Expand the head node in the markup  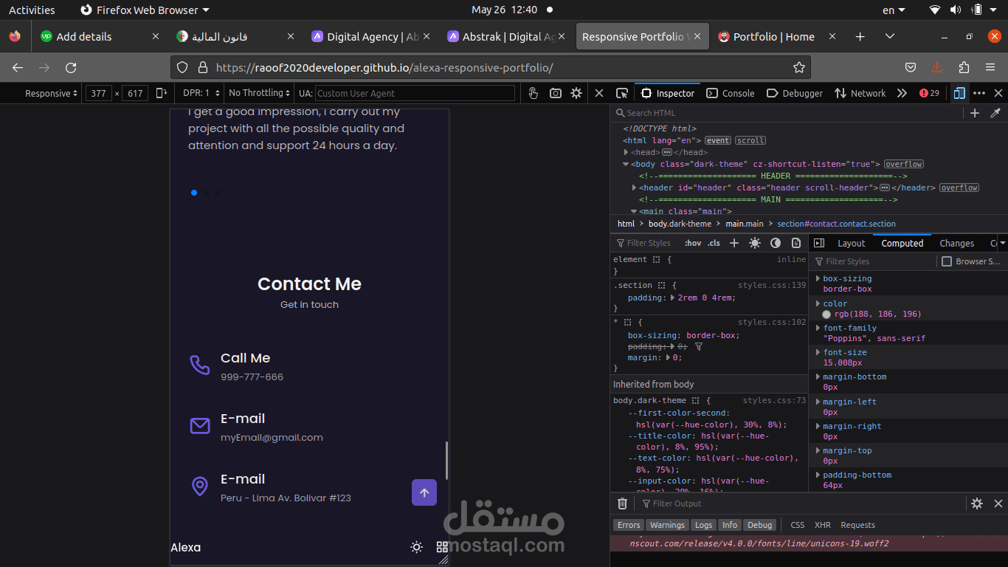click(x=626, y=152)
